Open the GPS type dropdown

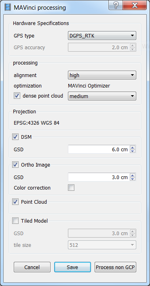(x=102, y=36)
